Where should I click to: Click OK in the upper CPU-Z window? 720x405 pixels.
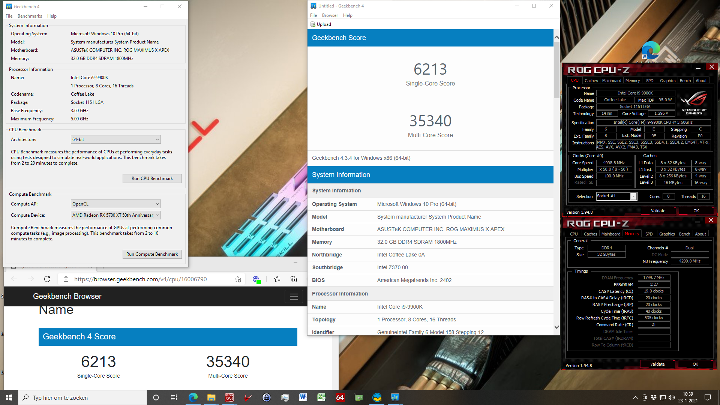click(x=696, y=211)
